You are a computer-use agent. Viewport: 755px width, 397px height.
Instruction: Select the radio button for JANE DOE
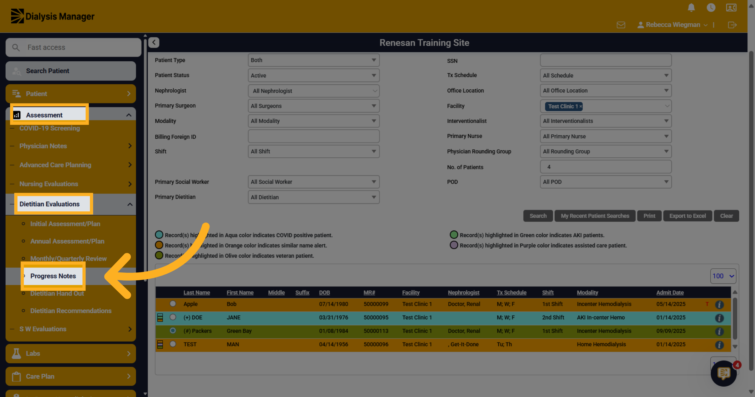tap(173, 317)
